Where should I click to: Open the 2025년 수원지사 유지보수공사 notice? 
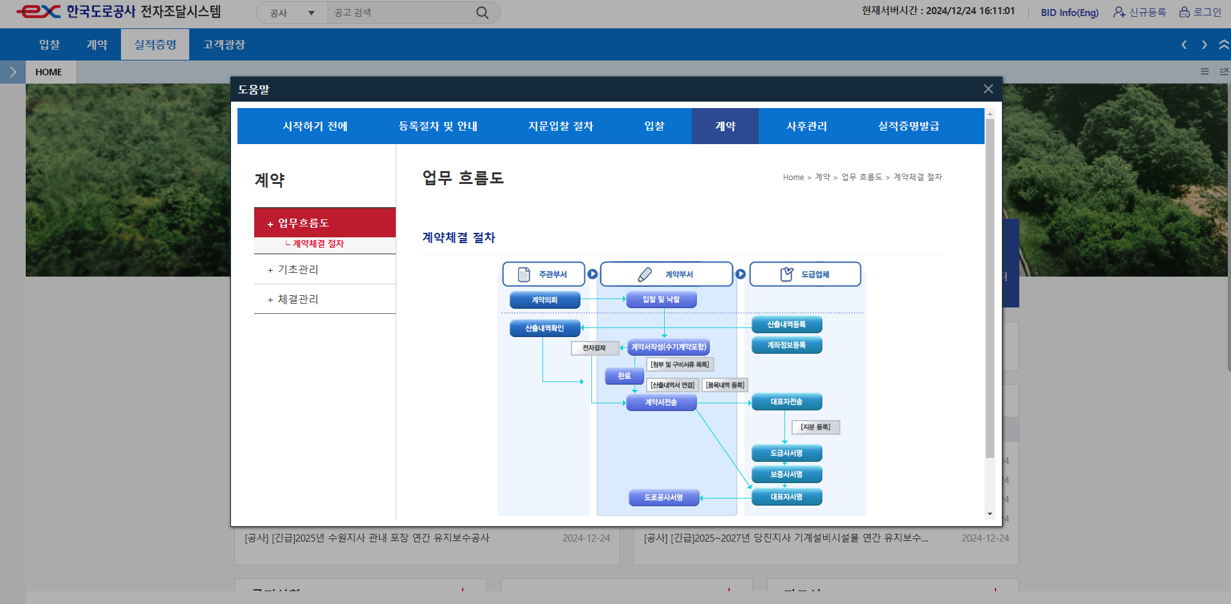point(367,538)
